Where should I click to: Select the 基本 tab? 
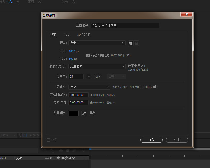(53, 35)
